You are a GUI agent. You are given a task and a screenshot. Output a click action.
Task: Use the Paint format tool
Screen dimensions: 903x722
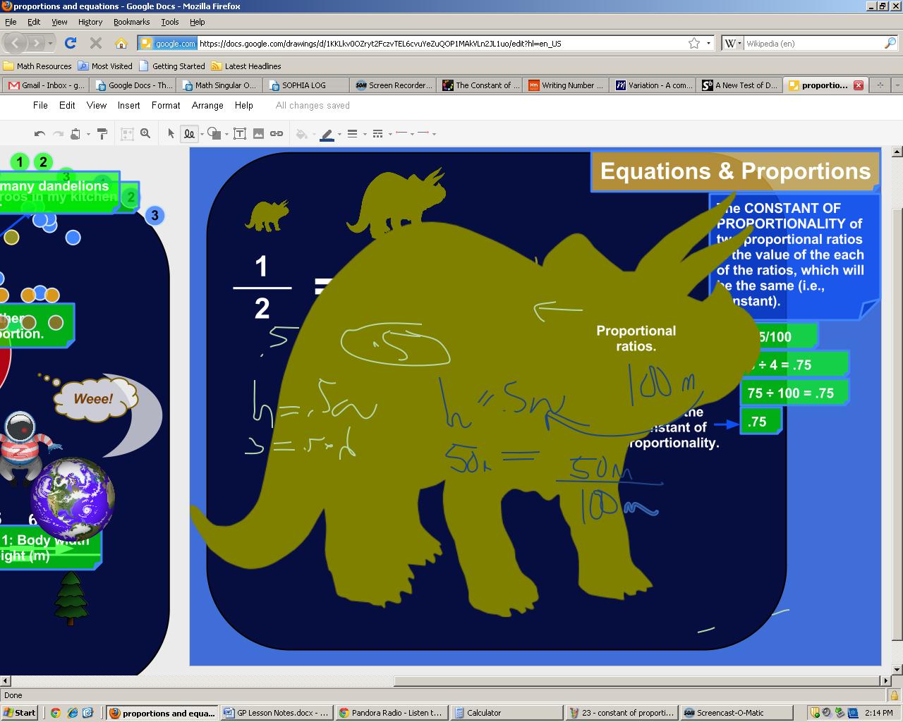pos(102,133)
